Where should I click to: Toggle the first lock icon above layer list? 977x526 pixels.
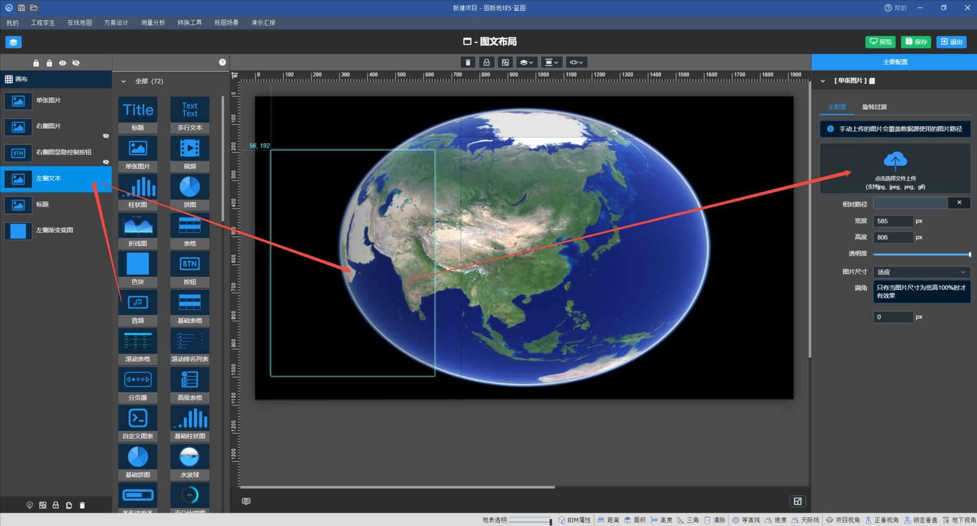click(x=36, y=63)
